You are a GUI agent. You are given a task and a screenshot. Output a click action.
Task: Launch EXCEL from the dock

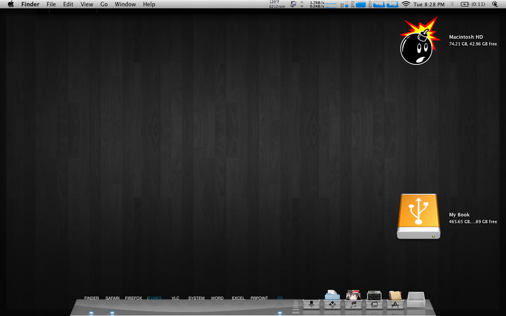coord(238,298)
